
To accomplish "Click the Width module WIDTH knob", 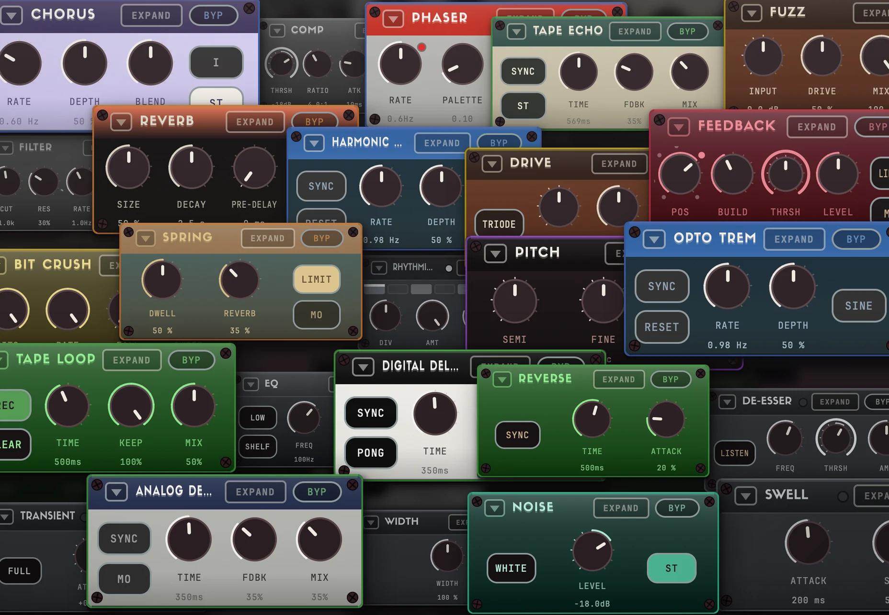I will point(447,556).
